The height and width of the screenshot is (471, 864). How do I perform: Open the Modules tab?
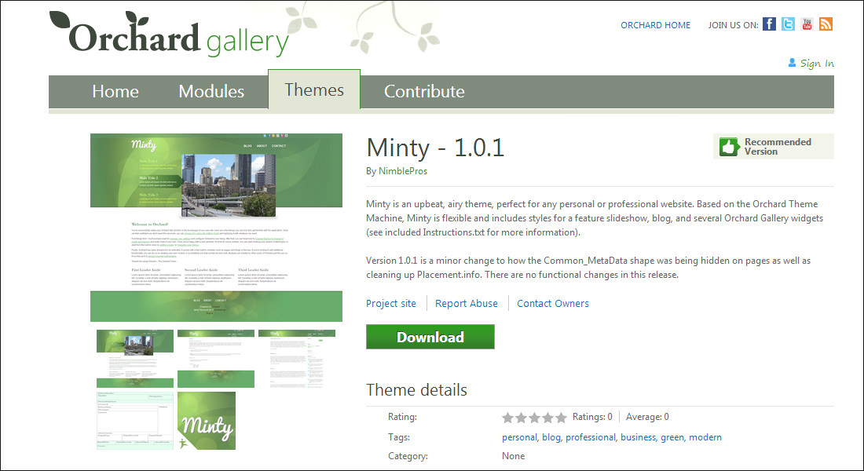coord(211,91)
